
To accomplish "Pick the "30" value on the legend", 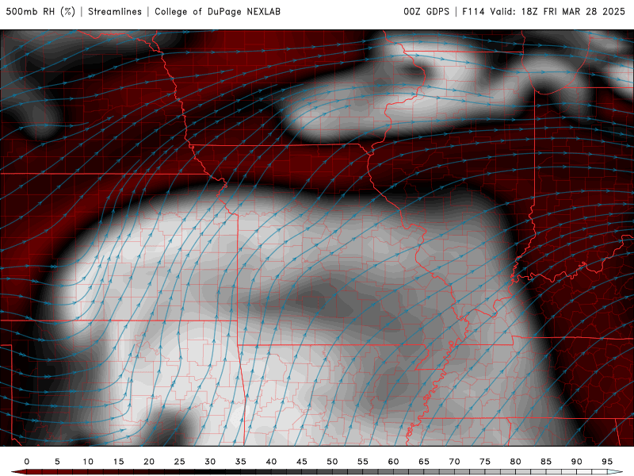I will pyautogui.click(x=210, y=462).
